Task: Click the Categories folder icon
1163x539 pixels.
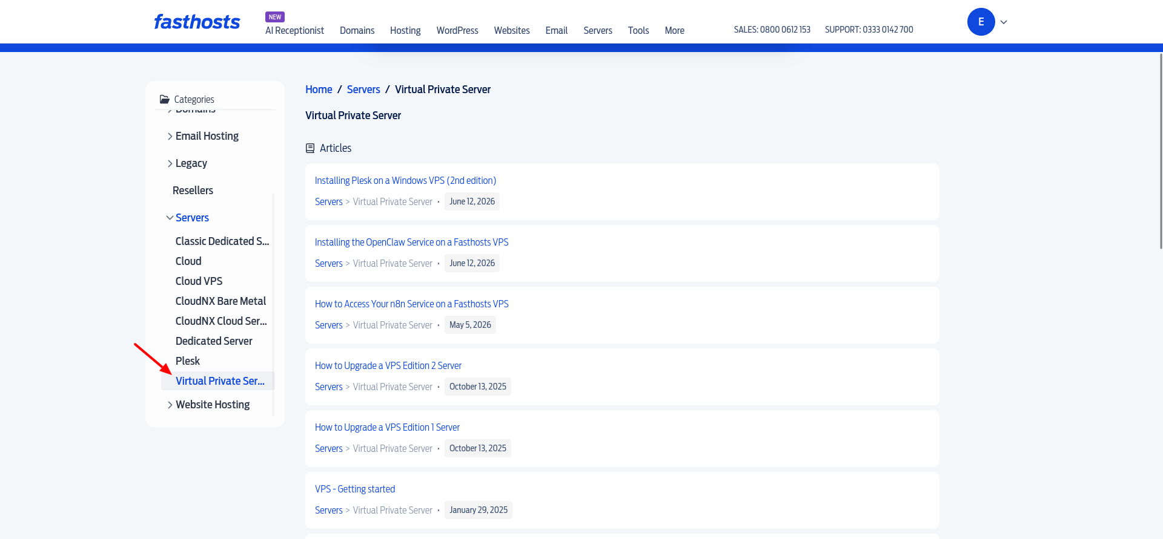Action: (164, 99)
